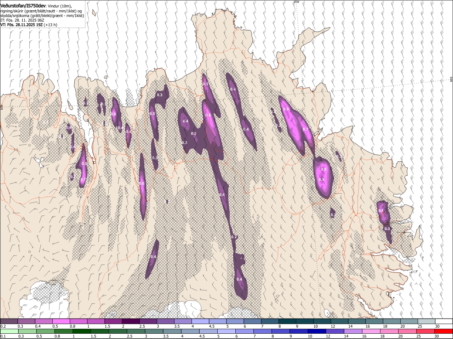Pick the first snow scale swatch between 0.2 and 0.3

pyautogui.click(x=9, y=321)
